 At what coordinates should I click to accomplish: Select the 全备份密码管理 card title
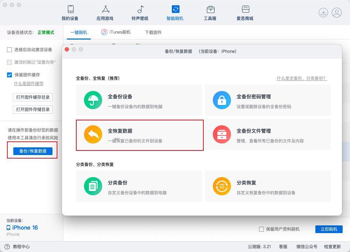254,97
